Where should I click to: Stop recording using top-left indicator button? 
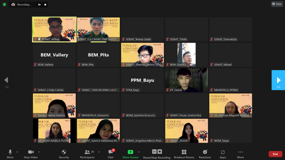pos(45,4)
